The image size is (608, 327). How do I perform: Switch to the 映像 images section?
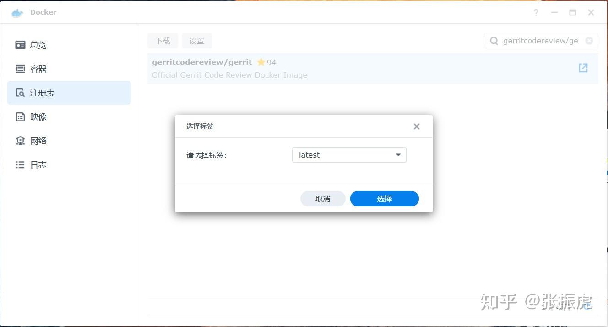coord(38,116)
